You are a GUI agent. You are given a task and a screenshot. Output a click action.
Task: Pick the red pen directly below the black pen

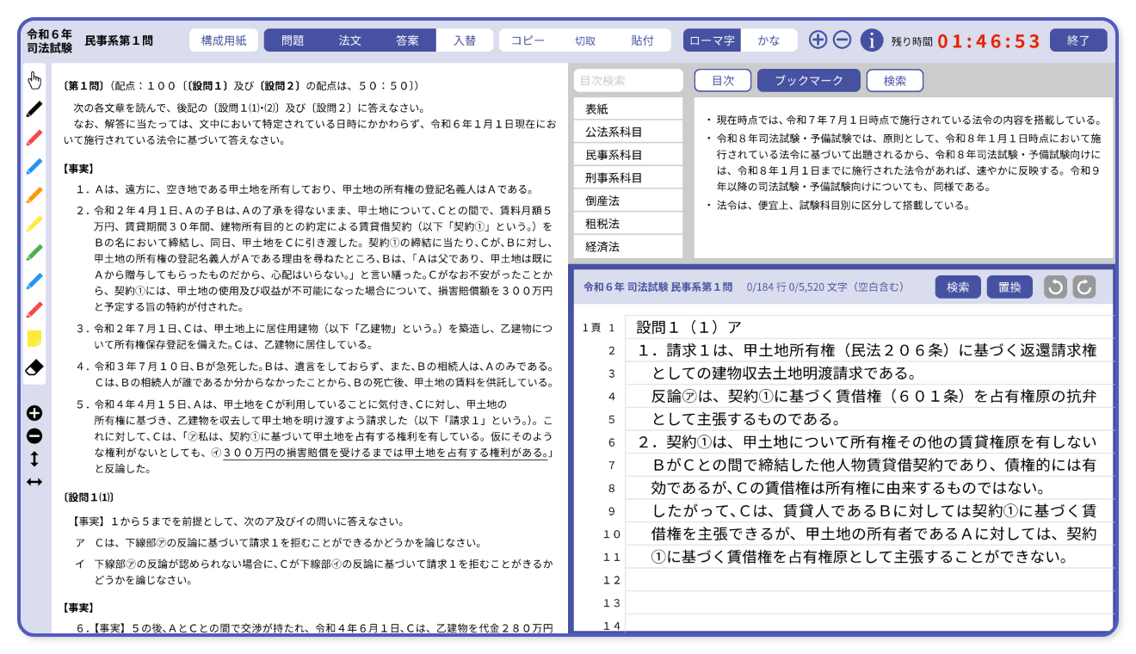click(34, 138)
